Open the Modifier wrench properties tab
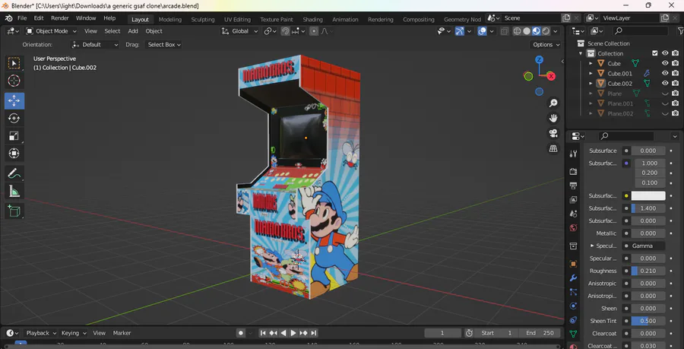The image size is (684, 349). click(x=573, y=278)
